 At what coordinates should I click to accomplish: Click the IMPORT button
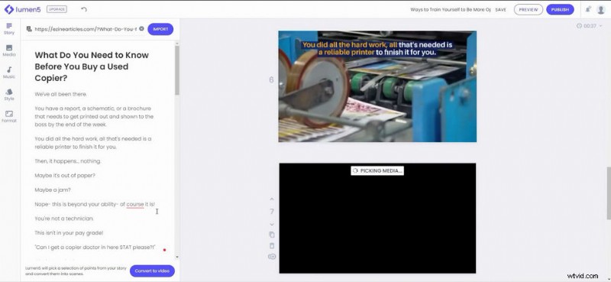click(x=160, y=29)
